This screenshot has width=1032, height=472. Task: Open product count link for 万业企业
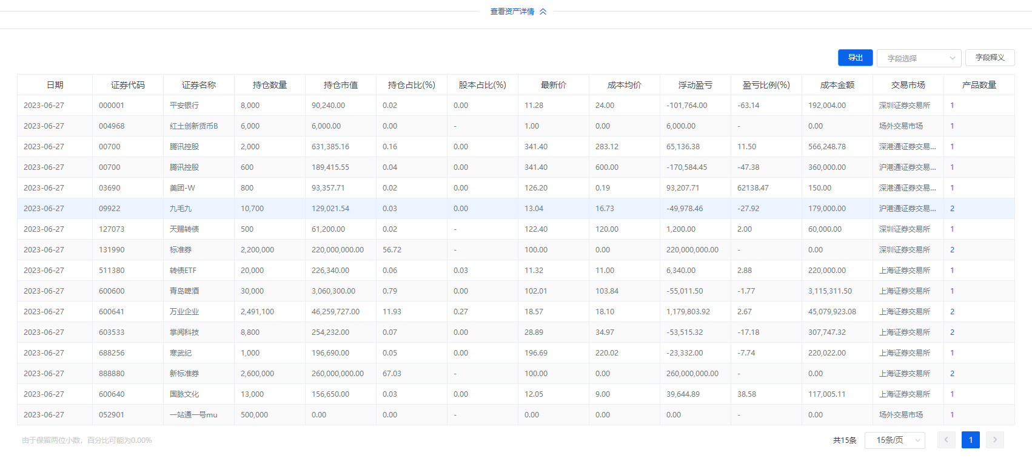tap(952, 312)
